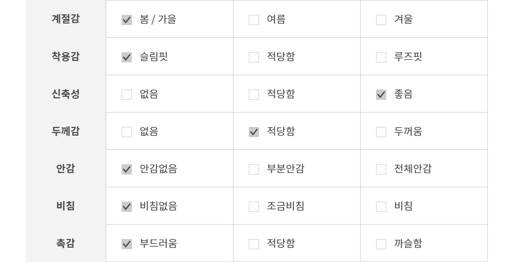Check 적당함 in the 착용감 row
Viewport: 513px width, 262px height.
click(254, 57)
